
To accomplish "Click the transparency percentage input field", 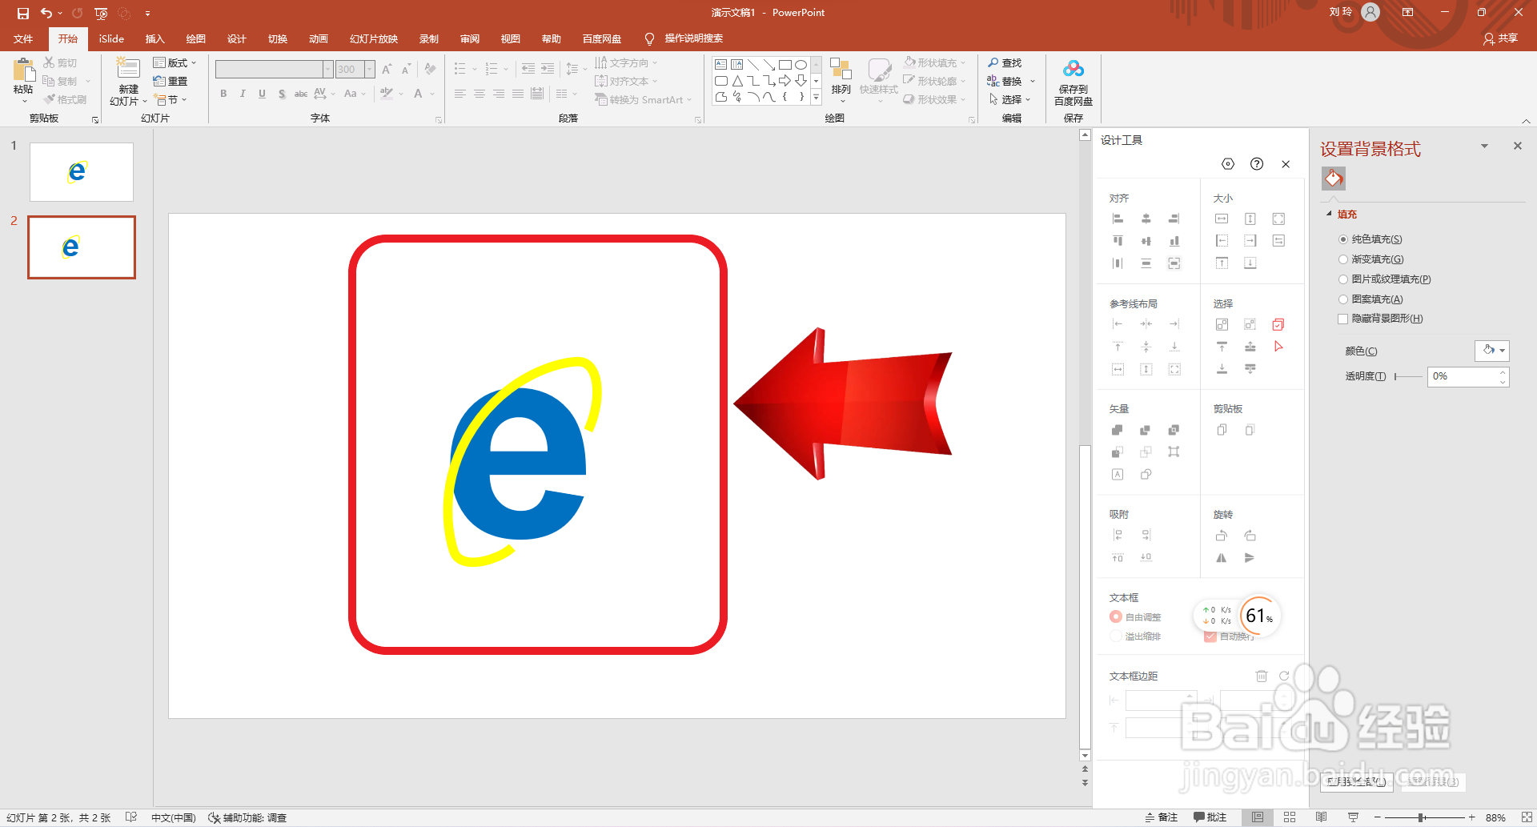I will (x=1463, y=376).
